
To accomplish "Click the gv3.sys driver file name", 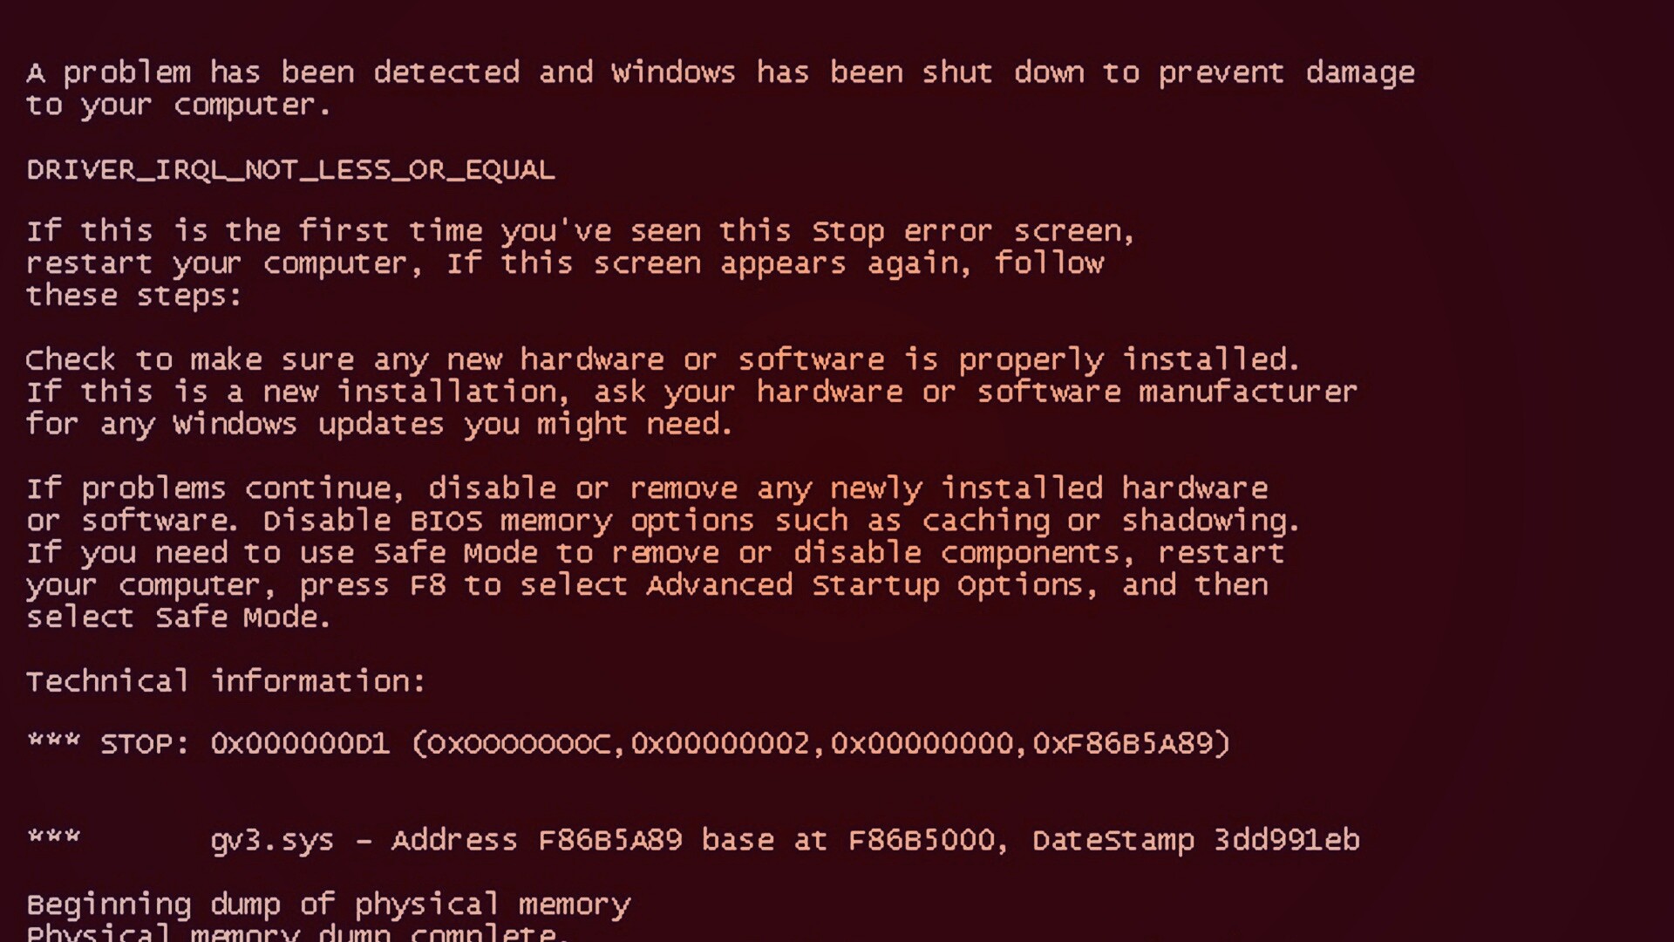I will click(271, 841).
